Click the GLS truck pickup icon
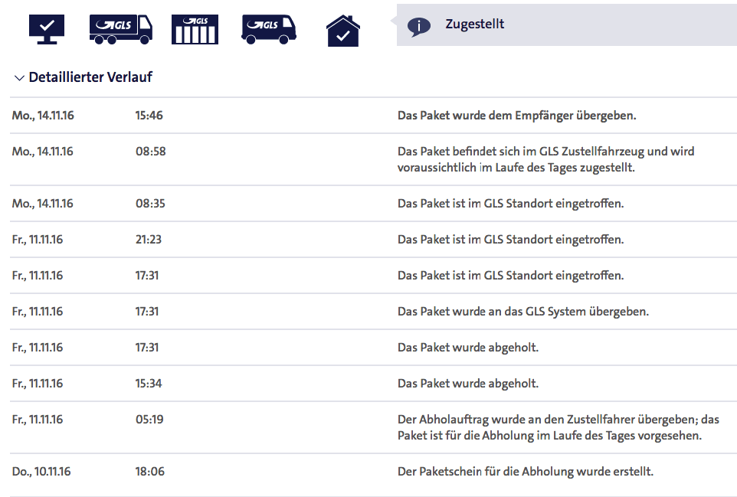The width and height of the screenshot is (737, 497). (121, 29)
